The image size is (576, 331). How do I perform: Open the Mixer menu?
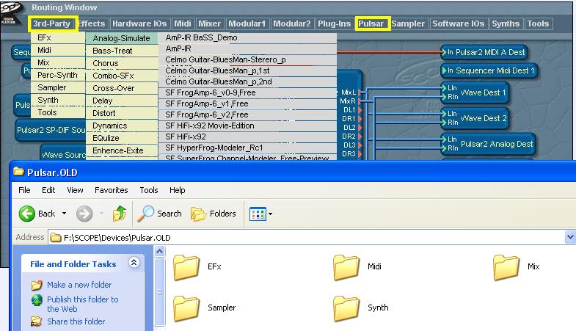pyautogui.click(x=209, y=24)
